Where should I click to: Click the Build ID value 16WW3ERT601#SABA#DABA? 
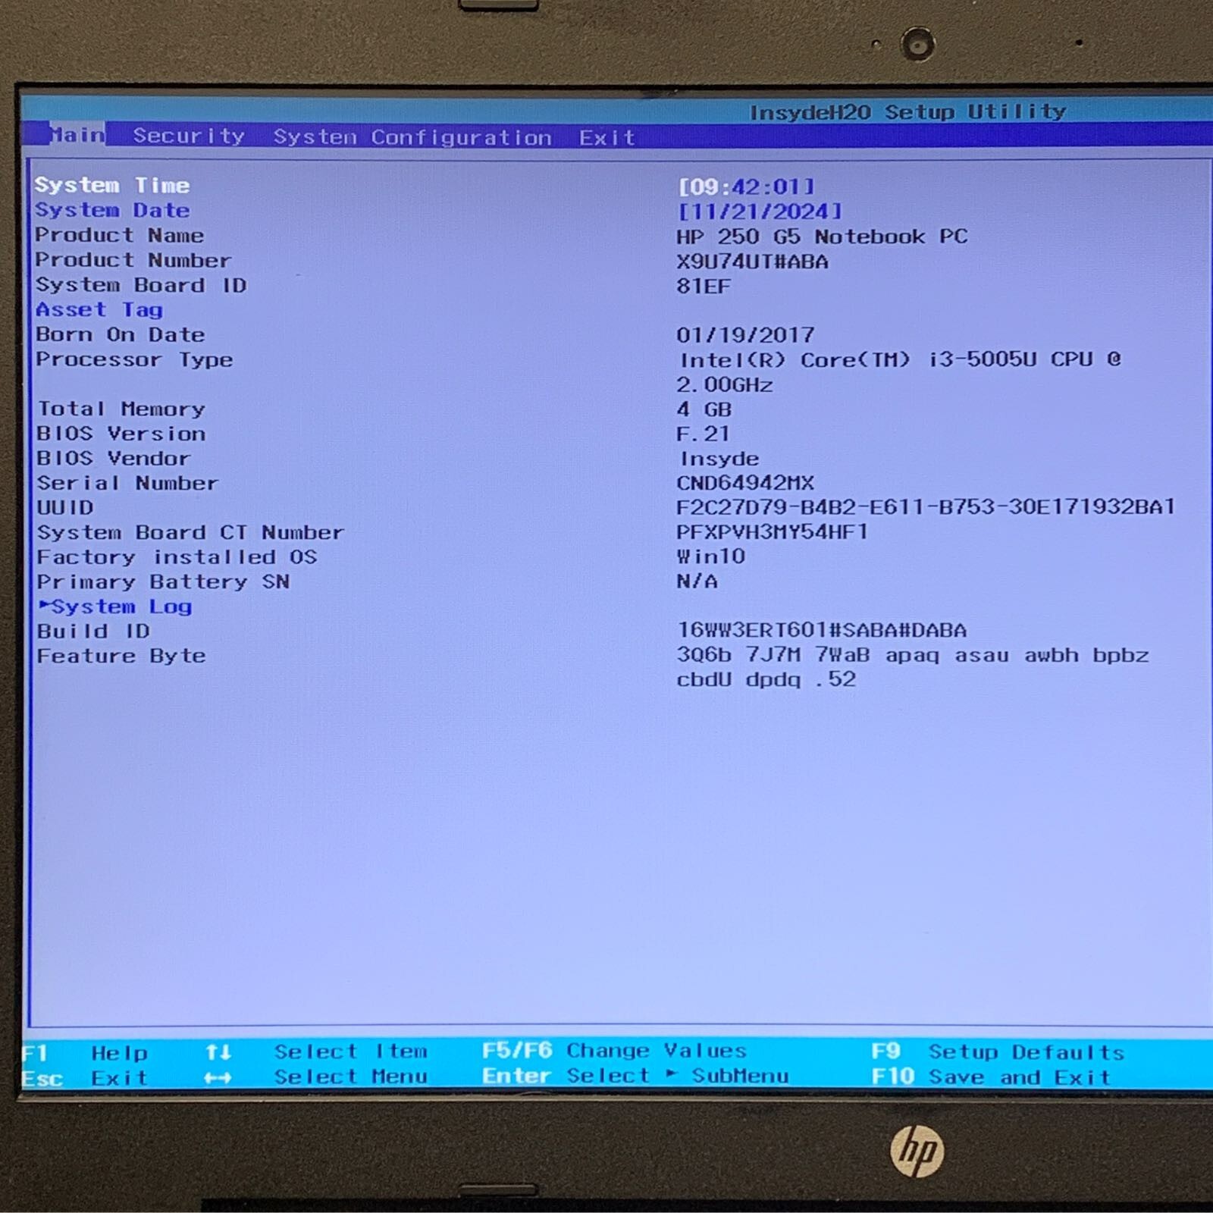pos(822,630)
